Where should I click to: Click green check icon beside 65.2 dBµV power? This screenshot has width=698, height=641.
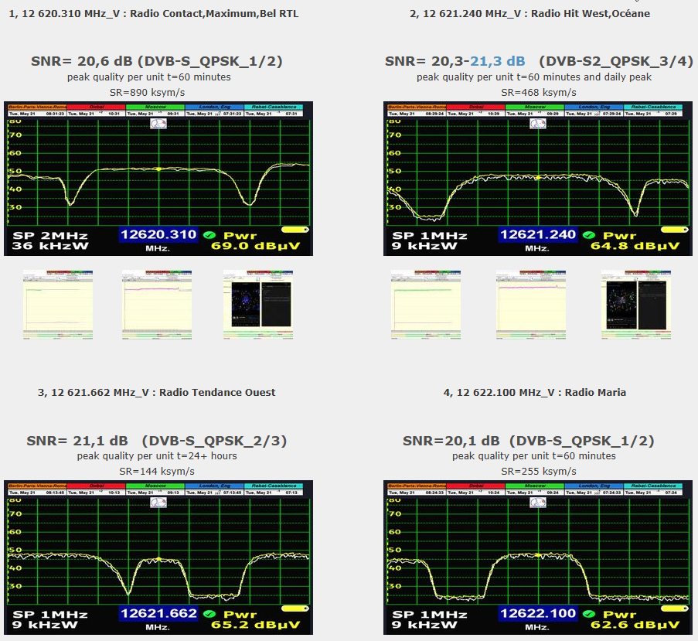point(210,614)
